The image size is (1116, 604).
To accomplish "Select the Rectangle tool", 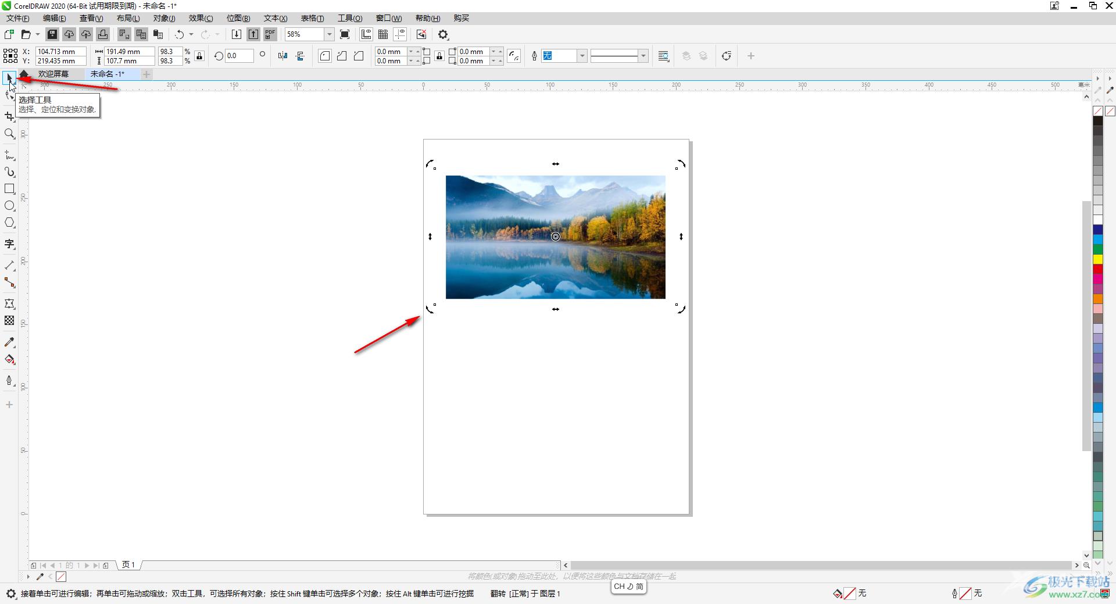I will 9,189.
